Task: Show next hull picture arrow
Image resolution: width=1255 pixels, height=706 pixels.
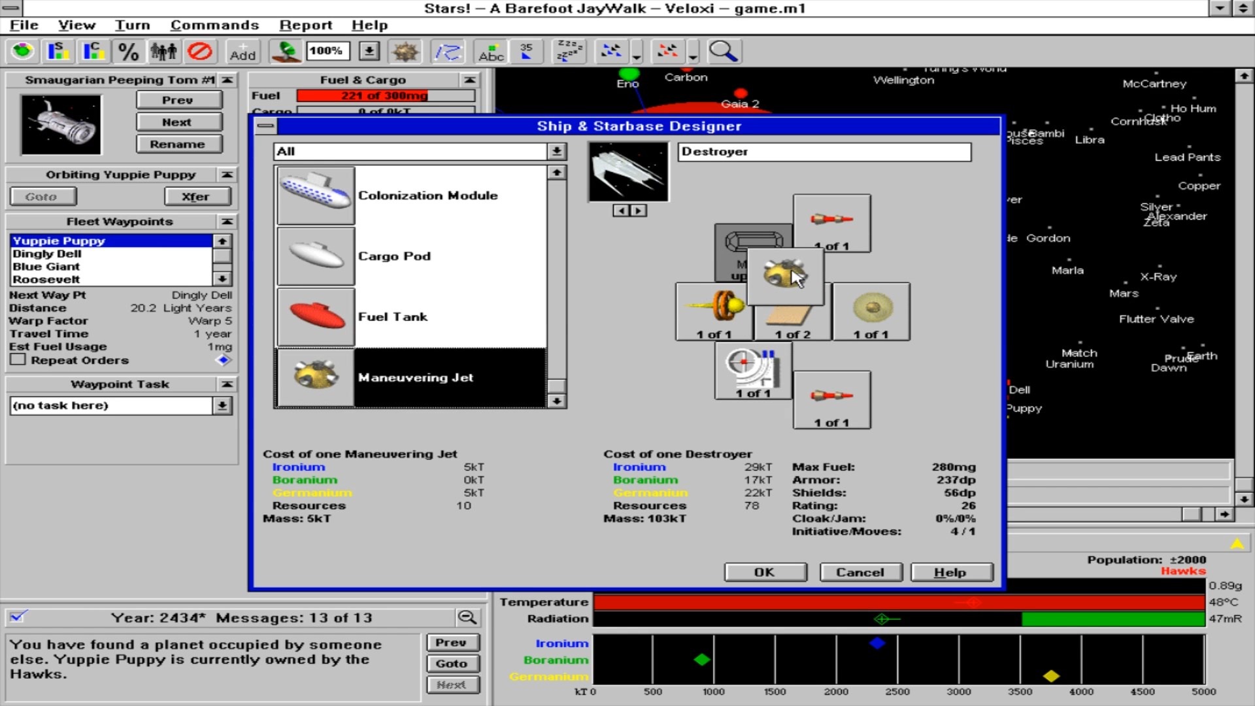Action: coord(638,210)
